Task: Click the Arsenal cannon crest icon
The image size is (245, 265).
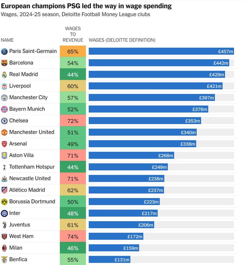Action: point(4,143)
